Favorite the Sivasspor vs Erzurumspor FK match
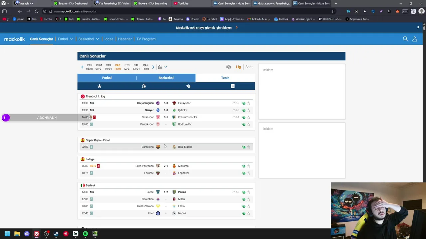Viewport: 426px width, 239px height. coord(249,117)
